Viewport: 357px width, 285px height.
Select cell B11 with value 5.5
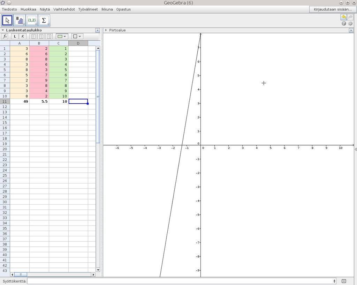tap(39, 101)
